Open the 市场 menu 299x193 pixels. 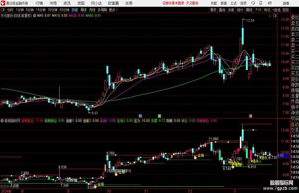point(53,3)
